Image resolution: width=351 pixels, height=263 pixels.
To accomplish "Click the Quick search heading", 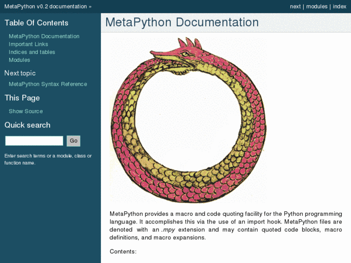I will (28, 125).
